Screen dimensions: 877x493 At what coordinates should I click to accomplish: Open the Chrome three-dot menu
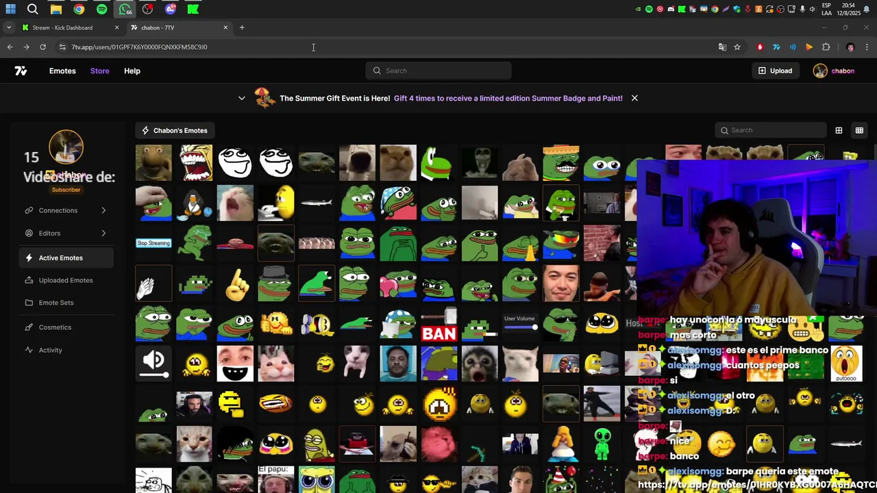click(x=867, y=47)
